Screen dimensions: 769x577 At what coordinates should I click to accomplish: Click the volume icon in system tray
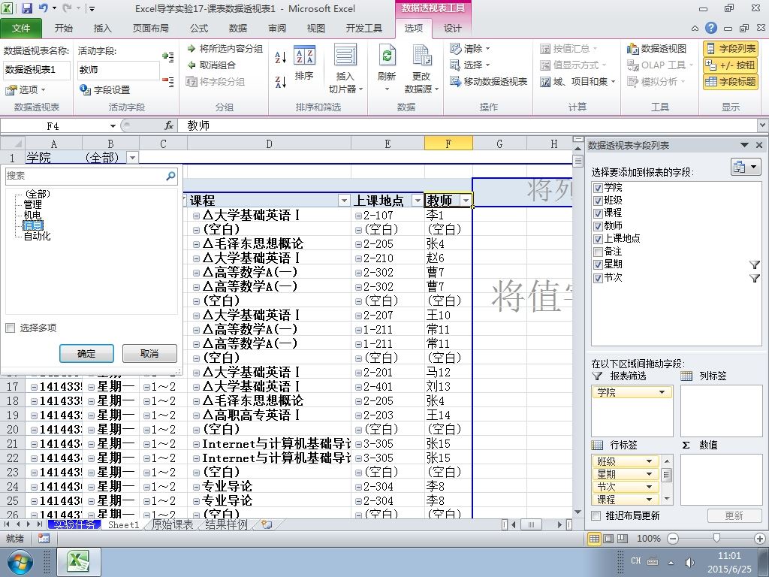tap(689, 562)
